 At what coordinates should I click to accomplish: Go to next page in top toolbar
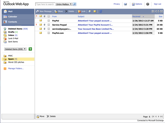click(x=159, y=11)
